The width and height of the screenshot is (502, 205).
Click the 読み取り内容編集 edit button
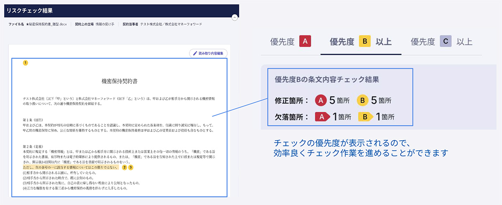point(208,53)
